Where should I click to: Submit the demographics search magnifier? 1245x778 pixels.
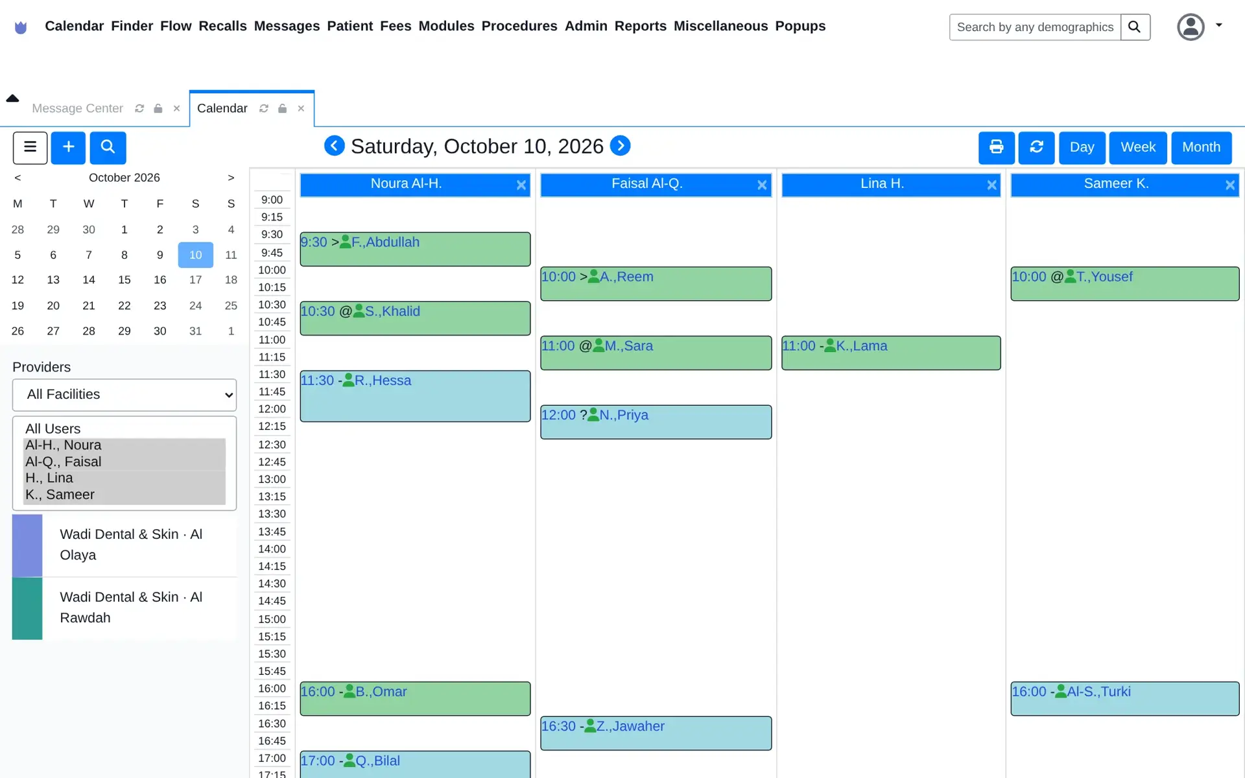point(1135,27)
